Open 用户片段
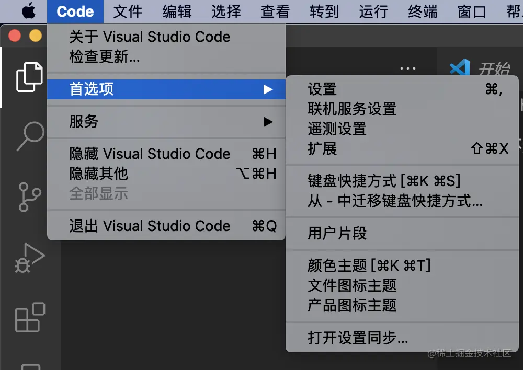Image resolution: width=523 pixels, height=370 pixels. click(402, 233)
